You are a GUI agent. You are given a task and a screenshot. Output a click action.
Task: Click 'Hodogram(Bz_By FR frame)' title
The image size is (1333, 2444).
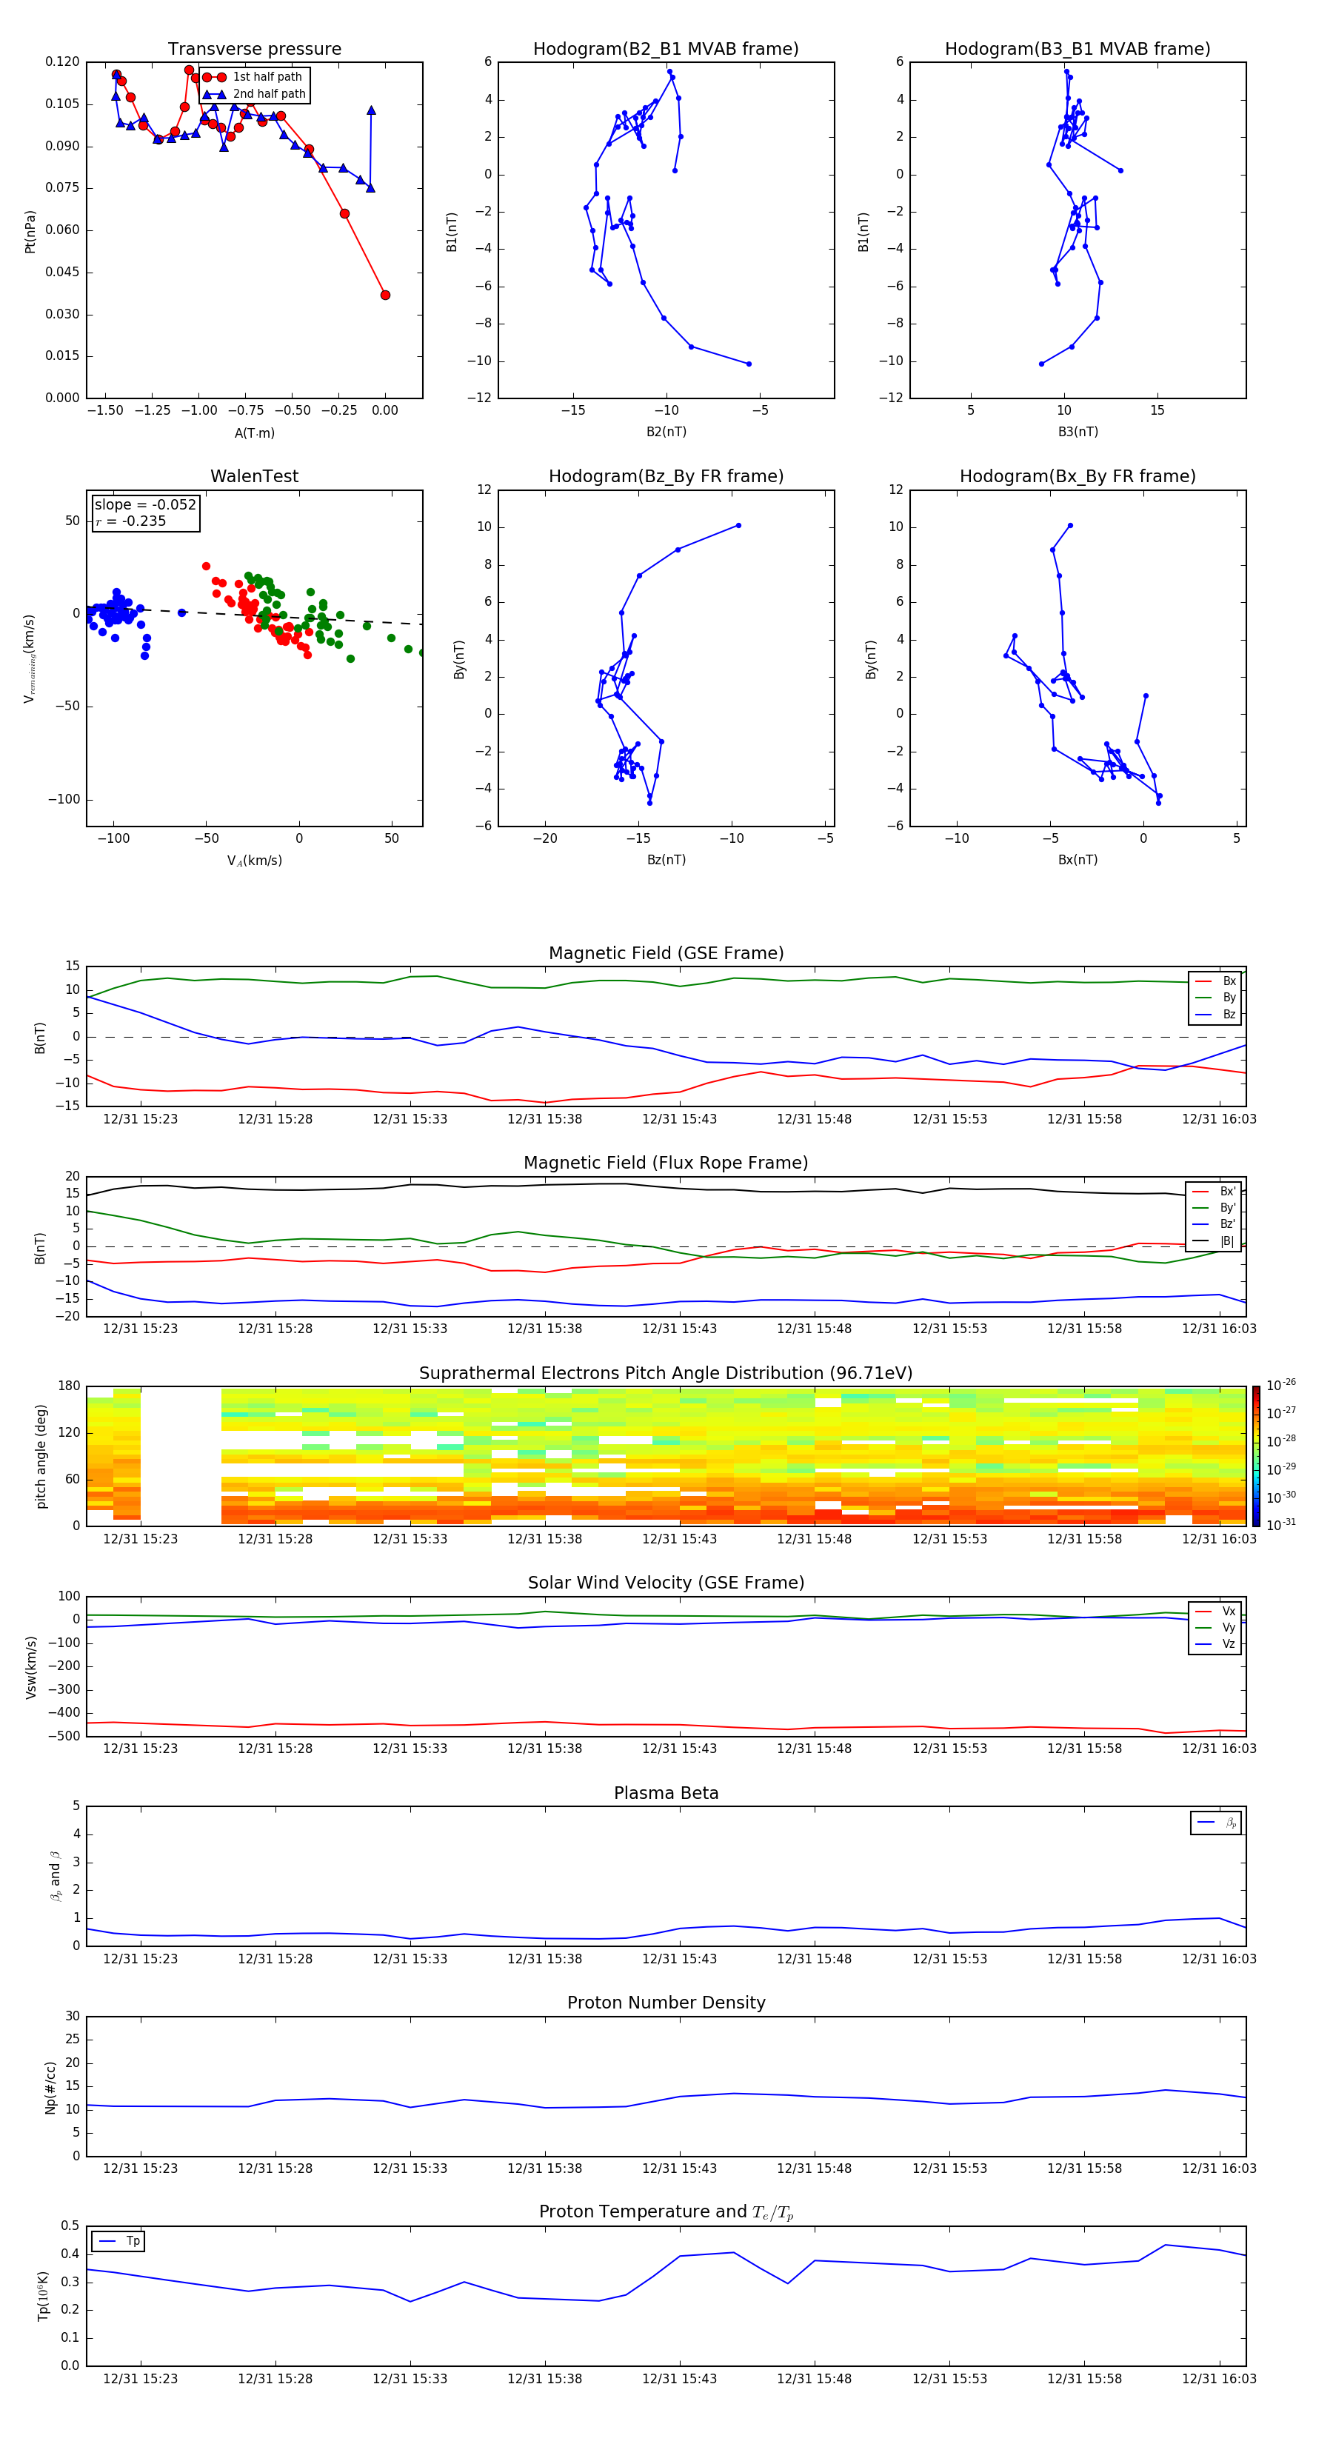tap(666, 476)
